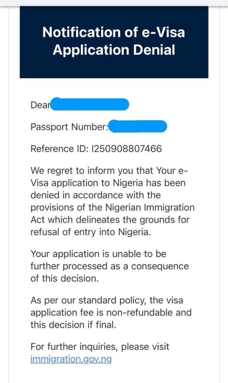Screen dimensions: 228x383
Task: Click the "refusal of entry into Nigeria" line
Action: click(x=92, y=232)
